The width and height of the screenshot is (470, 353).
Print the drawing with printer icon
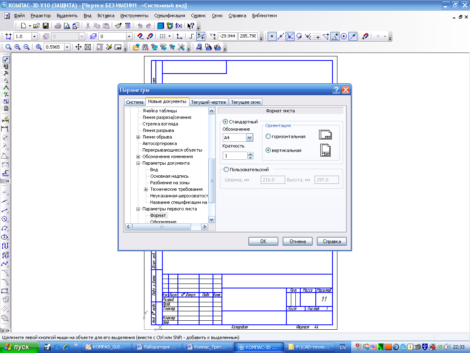click(58, 26)
